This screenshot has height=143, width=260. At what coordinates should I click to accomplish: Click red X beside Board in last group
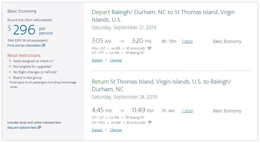(10, 78)
